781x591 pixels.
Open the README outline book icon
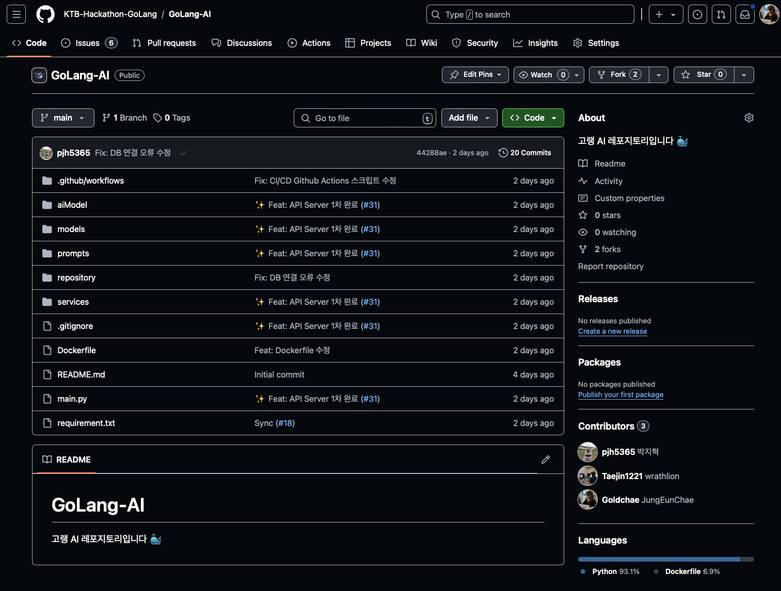coord(47,459)
